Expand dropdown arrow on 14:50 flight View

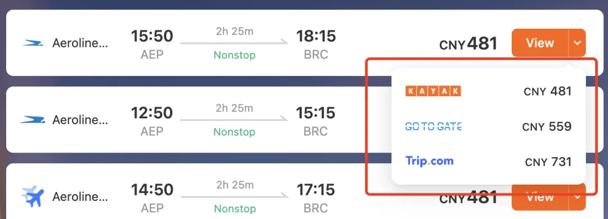click(578, 197)
